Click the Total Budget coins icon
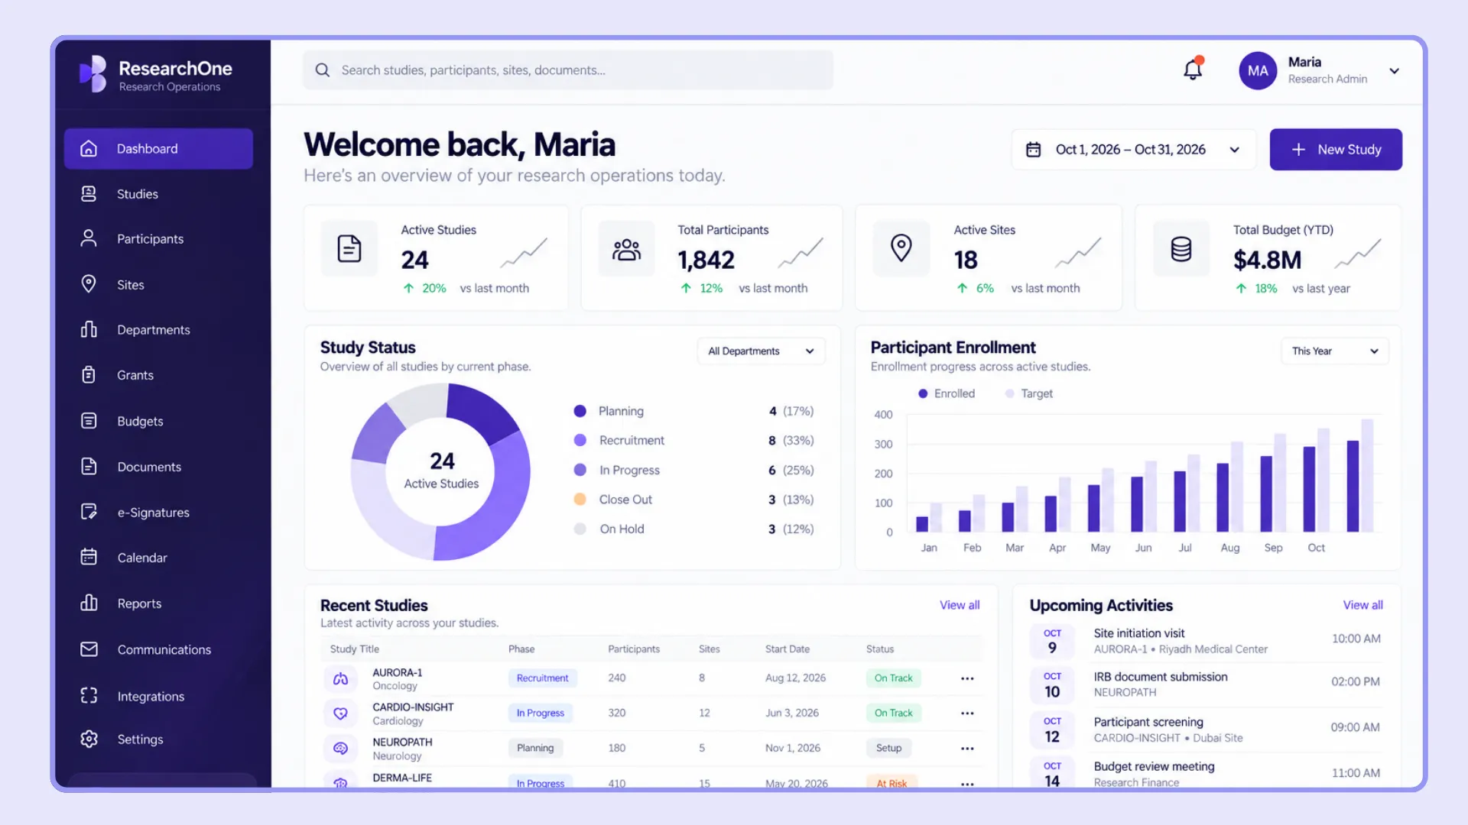Viewport: 1468px width, 825px height. pyautogui.click(x=1181, y=249)
